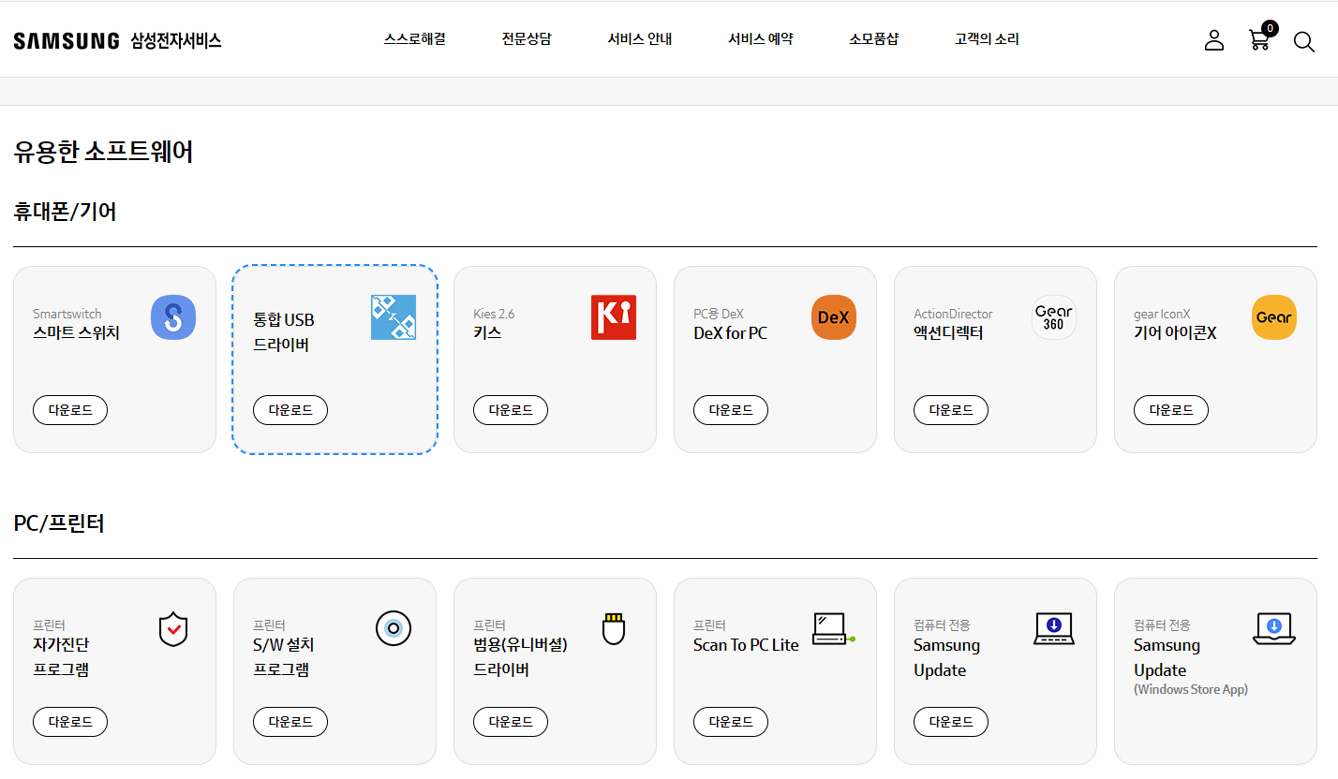Click the 자가진단 프로그램 title text
The height and width of the screenshot is (779, 1338).
[x=61, y=657]
